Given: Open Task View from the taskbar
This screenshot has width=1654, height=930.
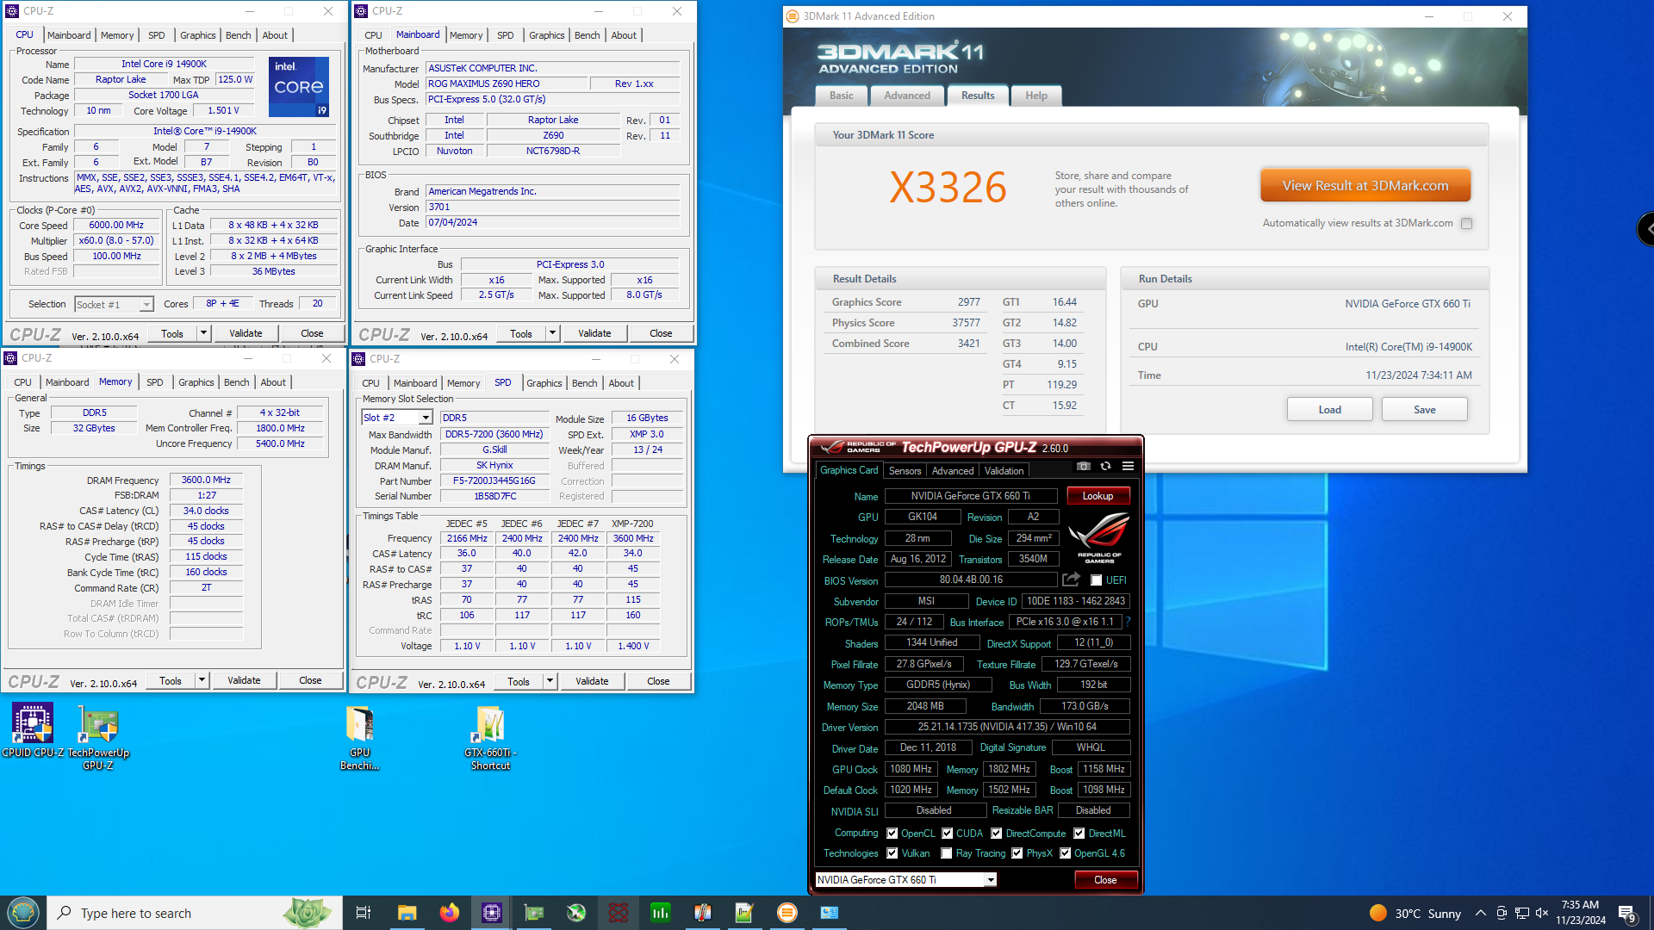Looking at the screenshot, I should (364, 913).
